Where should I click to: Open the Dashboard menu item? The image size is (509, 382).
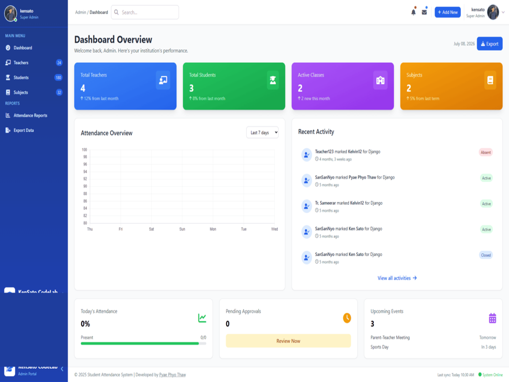tap(34, 48)
